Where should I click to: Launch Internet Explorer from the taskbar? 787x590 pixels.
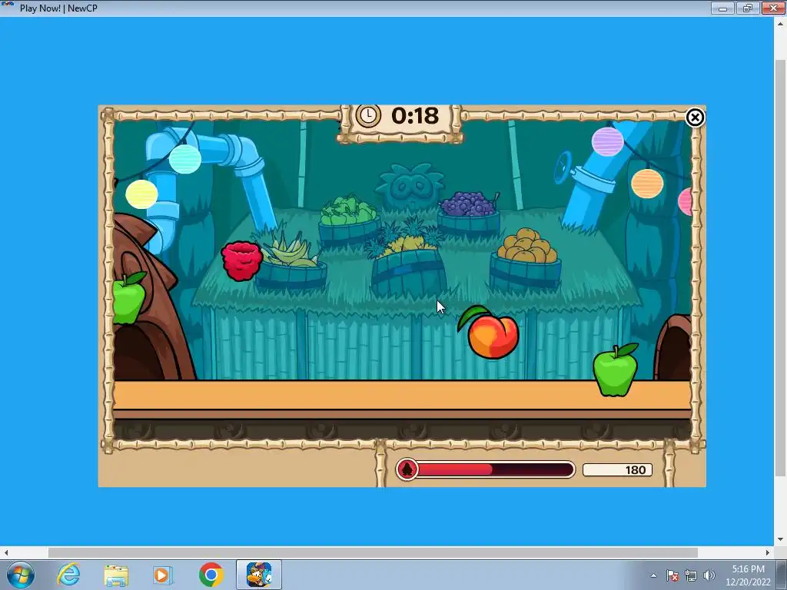click(68, 575)
